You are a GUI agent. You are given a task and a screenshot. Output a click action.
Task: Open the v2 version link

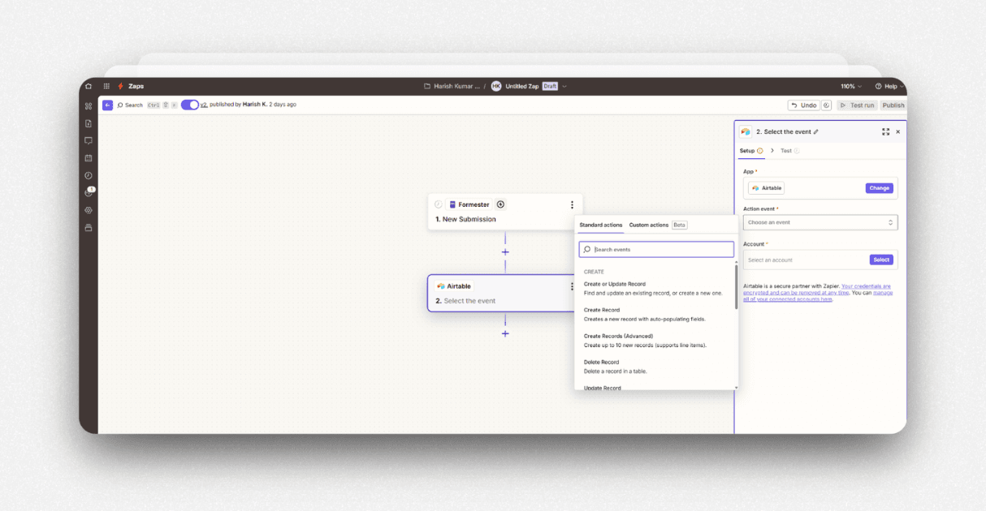click(x=204, y=105)
